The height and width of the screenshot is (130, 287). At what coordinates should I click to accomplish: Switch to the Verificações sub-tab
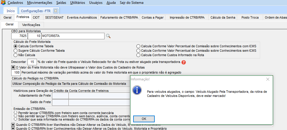31,25
